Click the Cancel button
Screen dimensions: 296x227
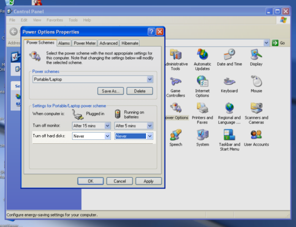click(120, 181)
